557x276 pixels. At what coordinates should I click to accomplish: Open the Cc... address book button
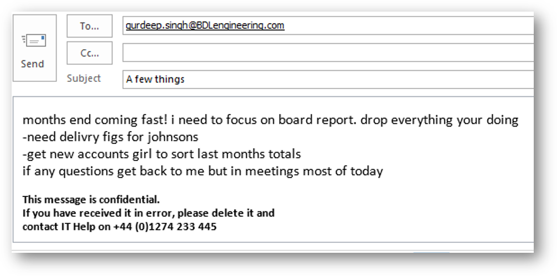pyautogui.click(x=90, y=53)
